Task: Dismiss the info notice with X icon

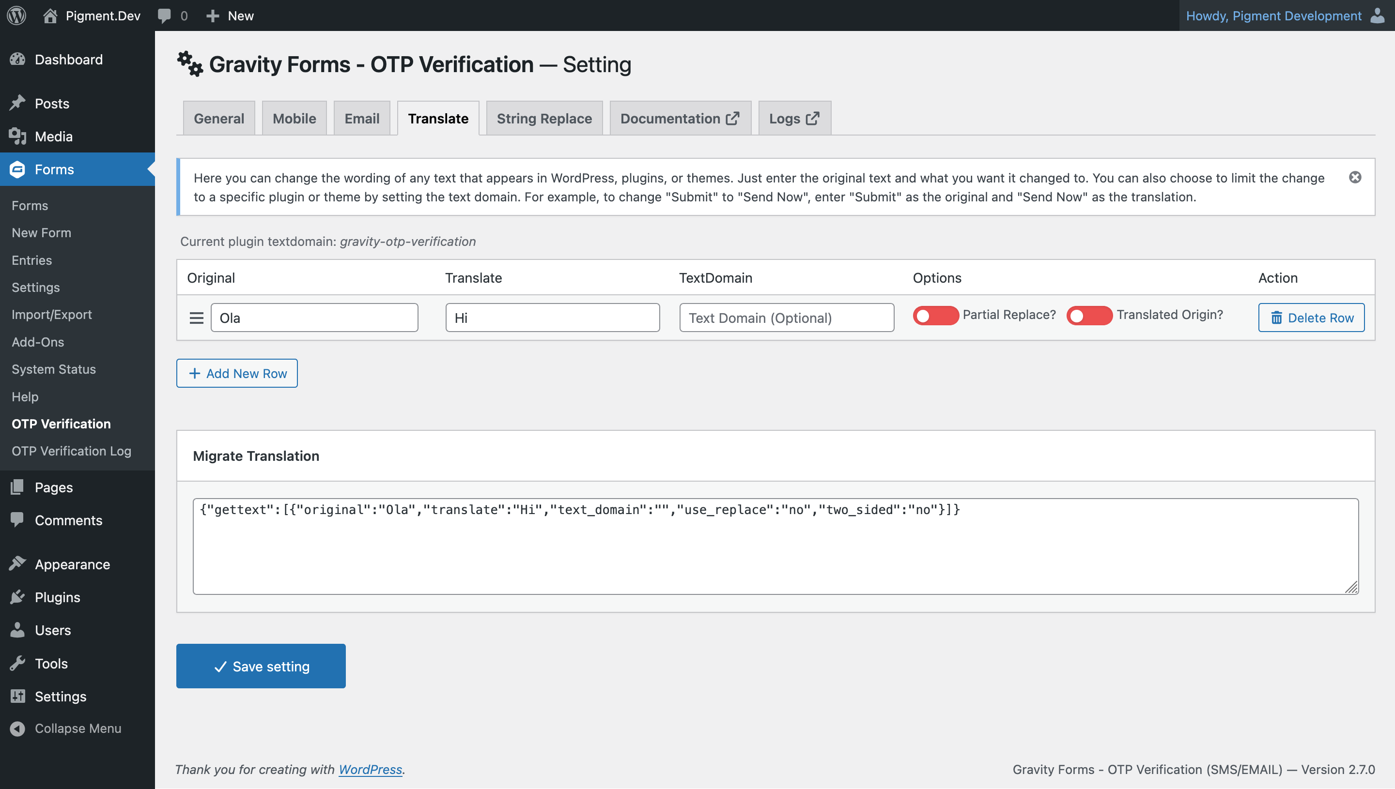Action: tap(1355, 177)
